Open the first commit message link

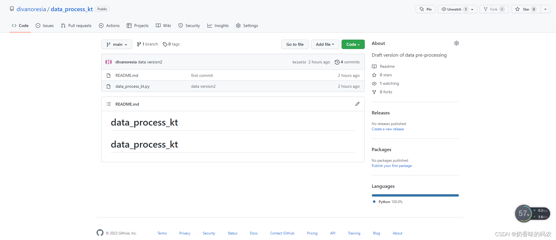(202, 75)
